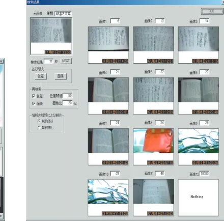Select the 画像10 cables thumbnail

coord(108,198)
